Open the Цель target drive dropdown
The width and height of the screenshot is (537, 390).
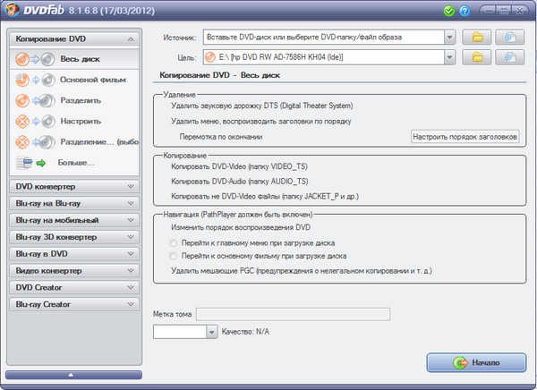point(450,57)
